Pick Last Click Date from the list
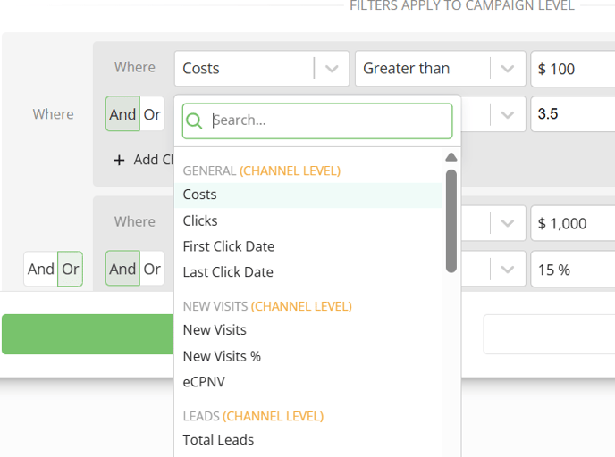 (228, 272)
